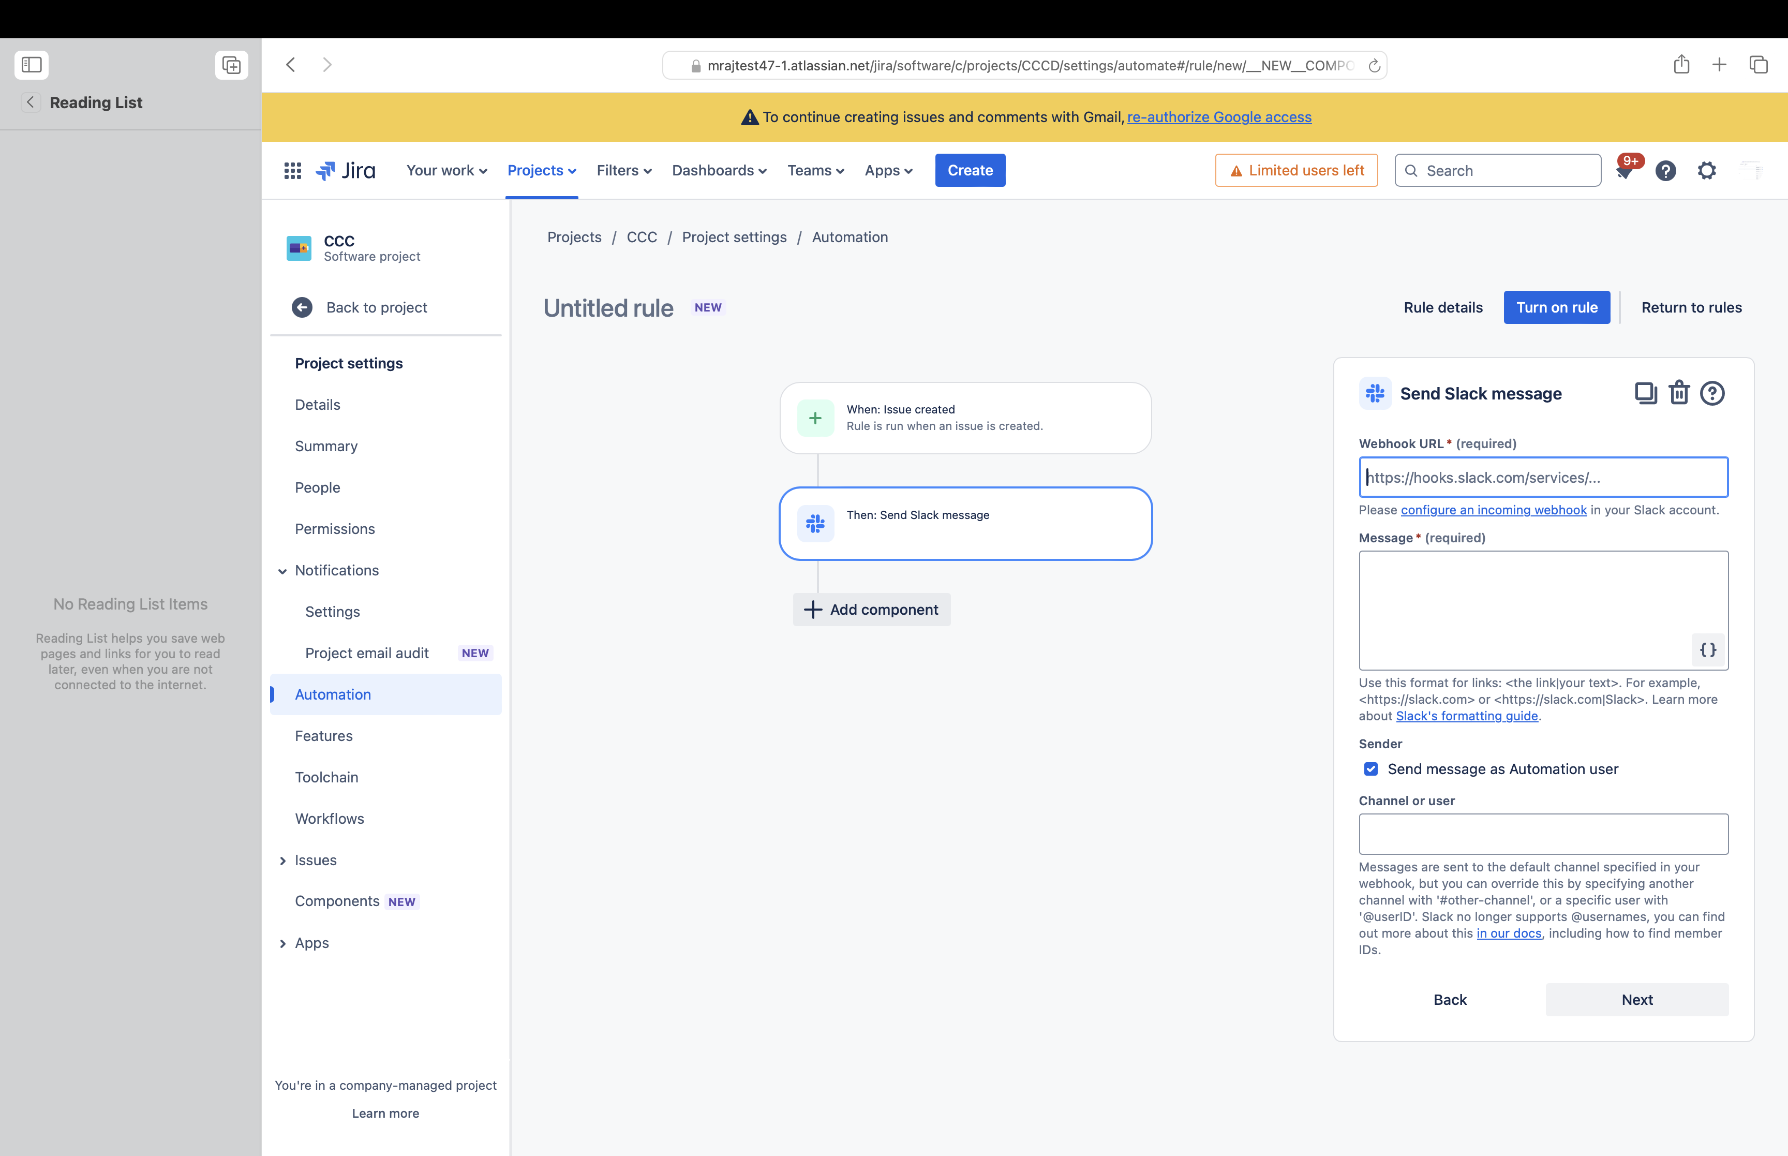The height and width of the screenshot is (1156, 1788).
Task: Insert a smart value with the braces icon
Action: pos(1708,651)
